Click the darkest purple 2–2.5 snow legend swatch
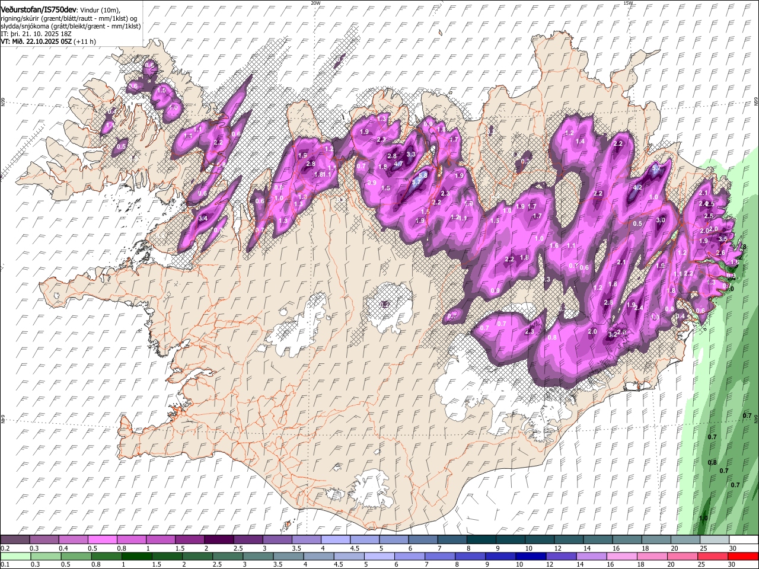Image resolution: width=759 pixels, height=569 pixels. click(x=221, y=539)
